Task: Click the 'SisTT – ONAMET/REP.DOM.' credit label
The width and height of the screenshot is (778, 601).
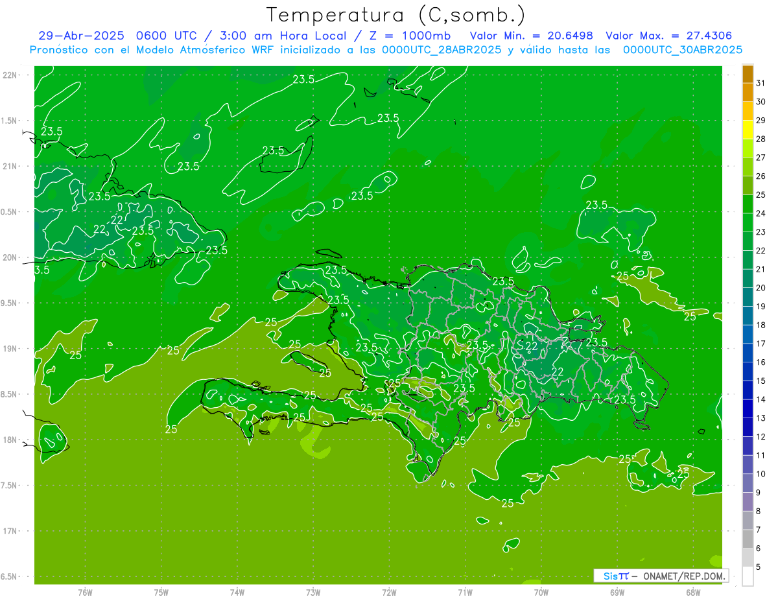Action: point(661,576)
